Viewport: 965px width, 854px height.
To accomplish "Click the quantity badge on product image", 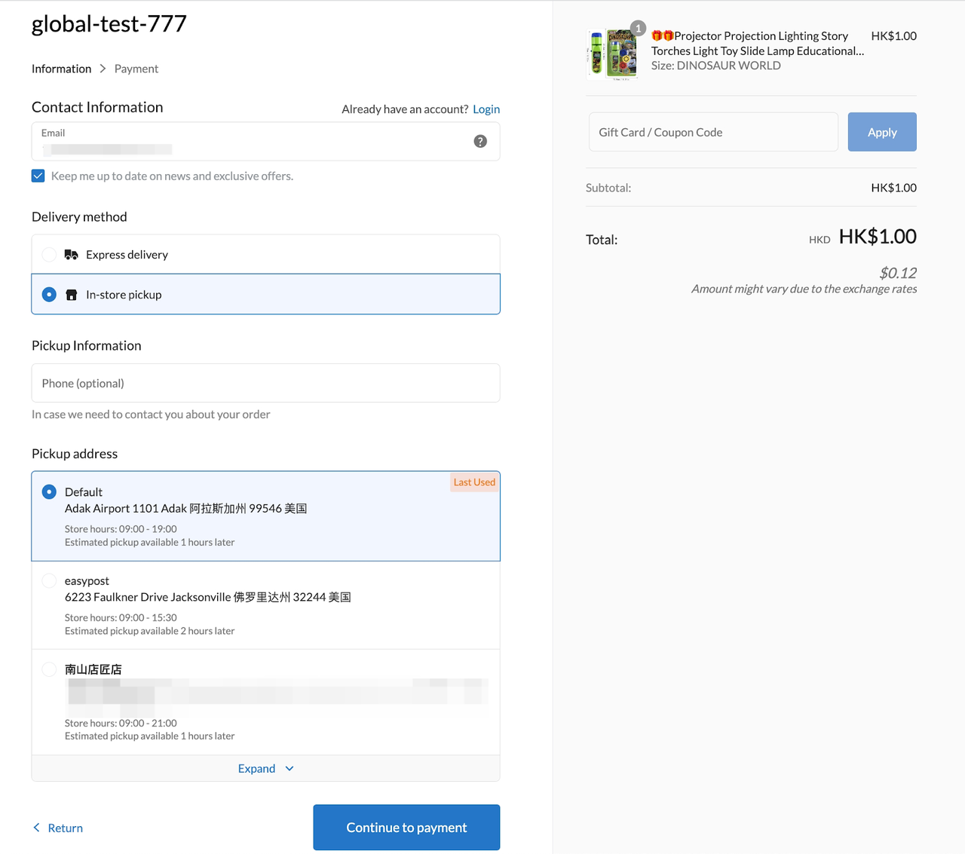I will tap(638, 29).
